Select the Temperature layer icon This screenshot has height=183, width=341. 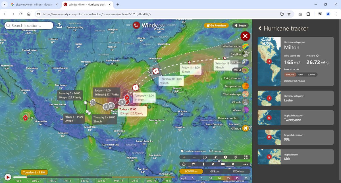[x=246, y=86]
